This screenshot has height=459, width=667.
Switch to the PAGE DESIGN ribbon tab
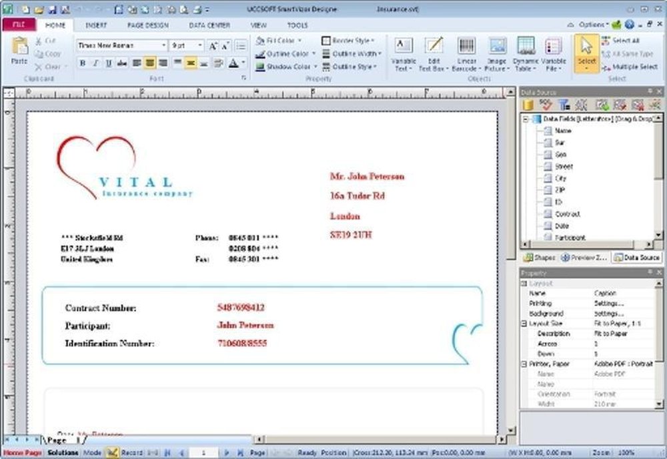(148, 25)
